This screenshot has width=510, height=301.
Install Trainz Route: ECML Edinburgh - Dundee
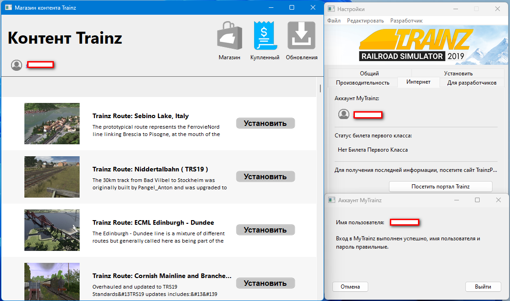266,230
